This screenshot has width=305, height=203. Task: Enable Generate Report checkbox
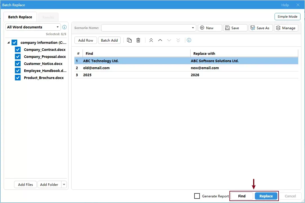(197, 196)
